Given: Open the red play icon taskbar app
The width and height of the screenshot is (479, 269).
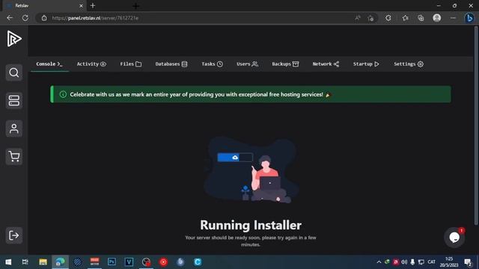Looking at the screenshot, I should (163, 262).
